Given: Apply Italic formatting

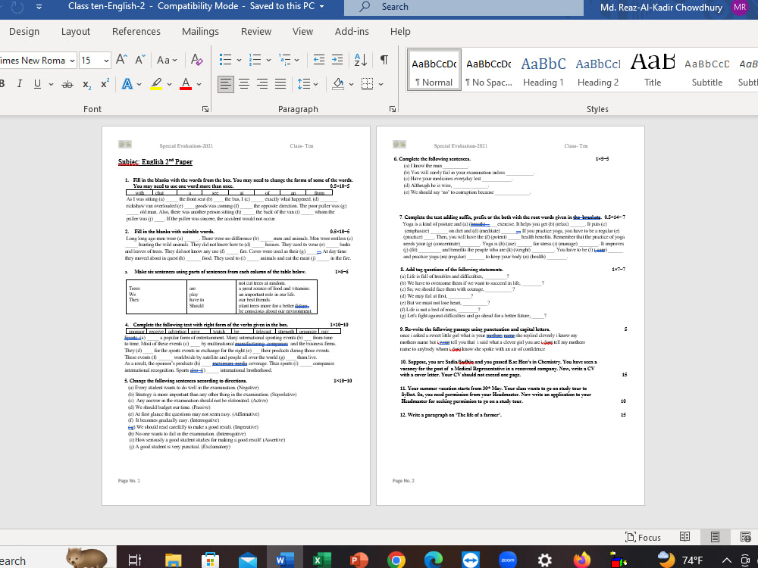Looking at the screenshot, I should pos(20,83).
